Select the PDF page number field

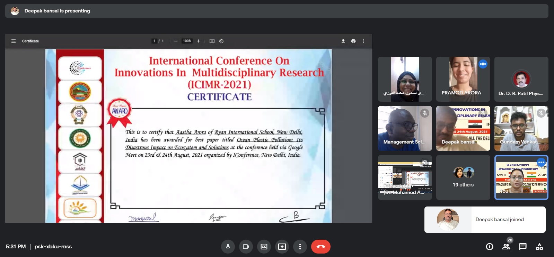point(155,41)
